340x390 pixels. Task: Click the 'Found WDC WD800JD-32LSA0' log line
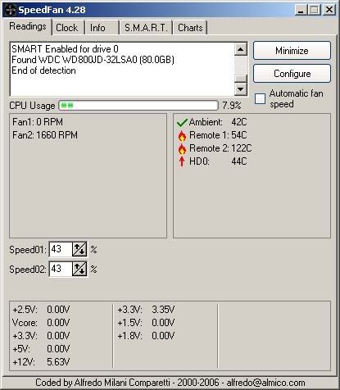(x=93, y=60)
